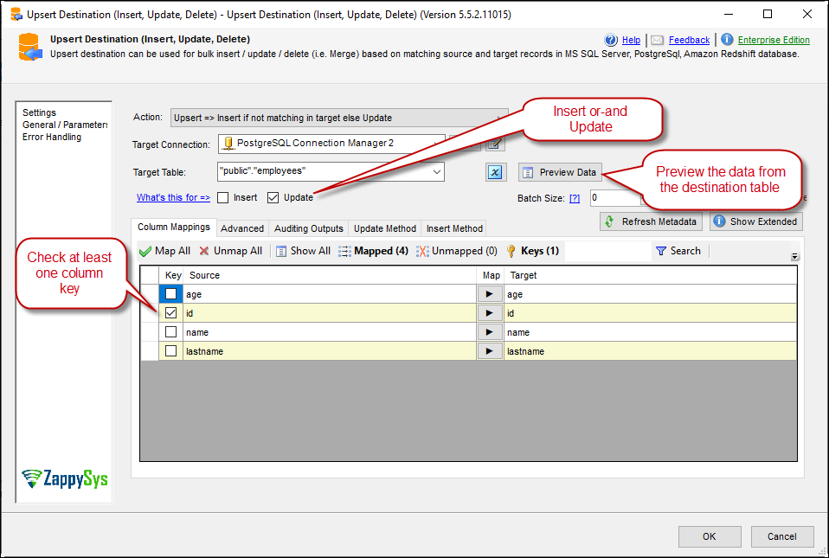Switch to the Insert Method tab
The image size is (829, 558).
[x=454, y=228]
